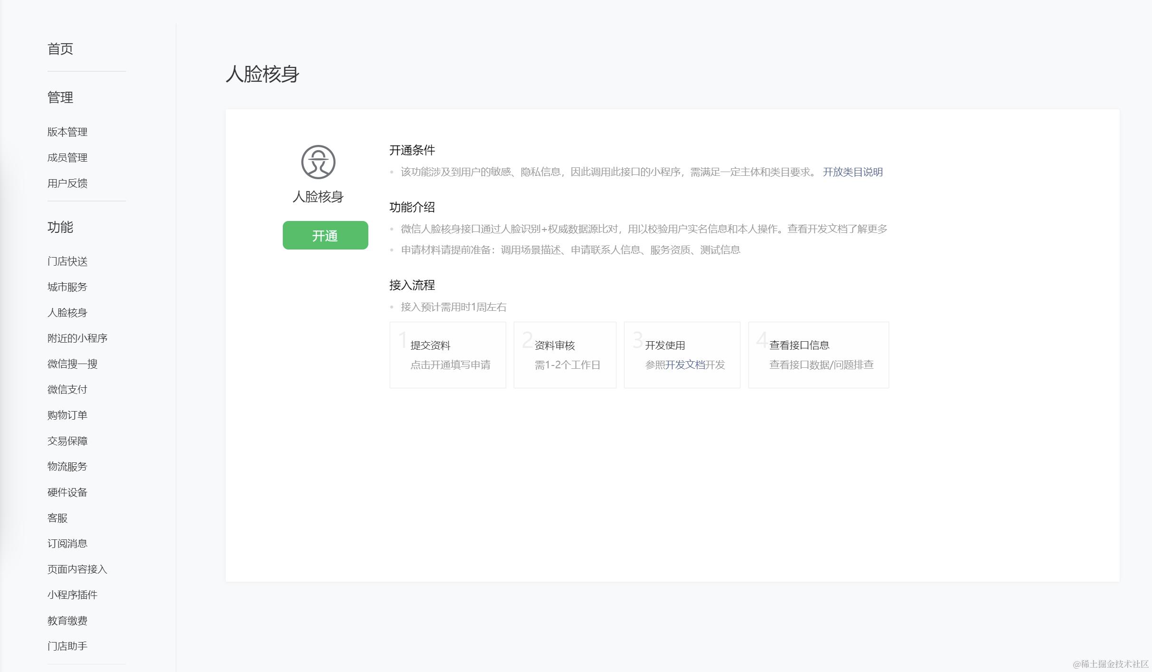Click the face verification circular icon
The height and width of the screenshot is (672, 1152).
tap(318, 162)
